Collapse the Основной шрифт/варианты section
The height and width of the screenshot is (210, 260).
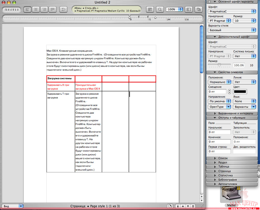(215, 2)
